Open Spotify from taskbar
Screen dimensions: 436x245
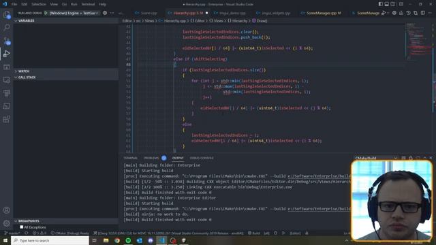128,240
